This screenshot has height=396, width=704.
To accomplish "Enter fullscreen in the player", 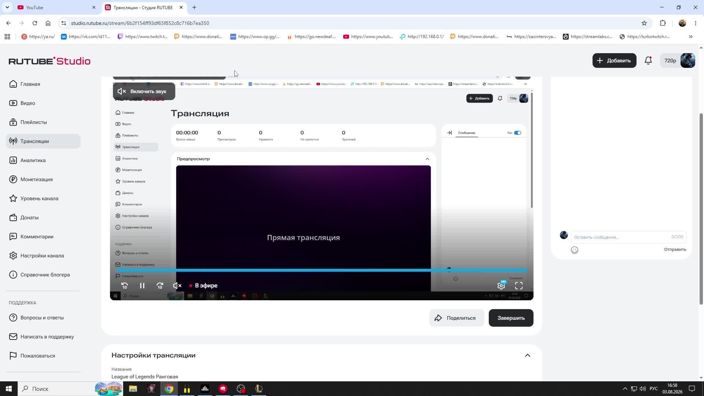I will [x=519, y=286].
